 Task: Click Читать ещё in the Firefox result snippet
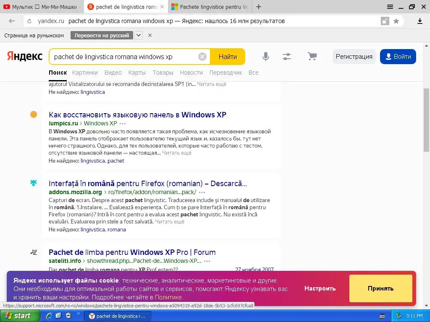tap(170, 221)
